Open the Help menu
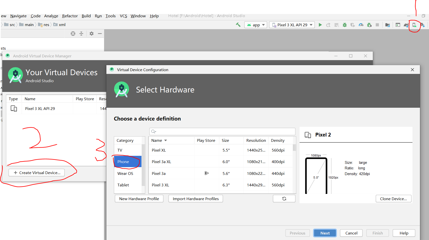The width and height of the screenshot is (429, 240). 154,16
